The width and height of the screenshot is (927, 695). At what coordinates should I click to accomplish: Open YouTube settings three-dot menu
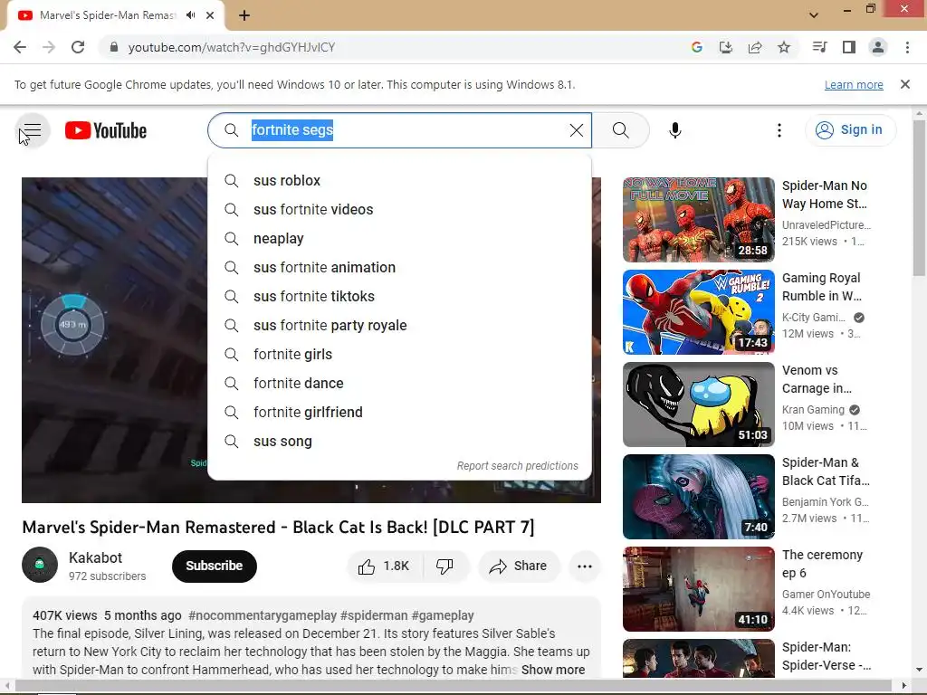[779, 130]
